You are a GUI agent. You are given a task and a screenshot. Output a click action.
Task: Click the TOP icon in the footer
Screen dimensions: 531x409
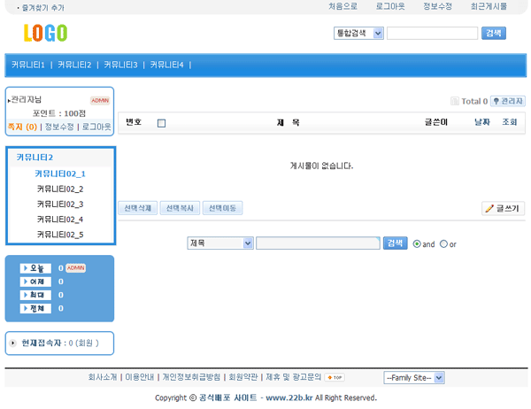[335, 377]
